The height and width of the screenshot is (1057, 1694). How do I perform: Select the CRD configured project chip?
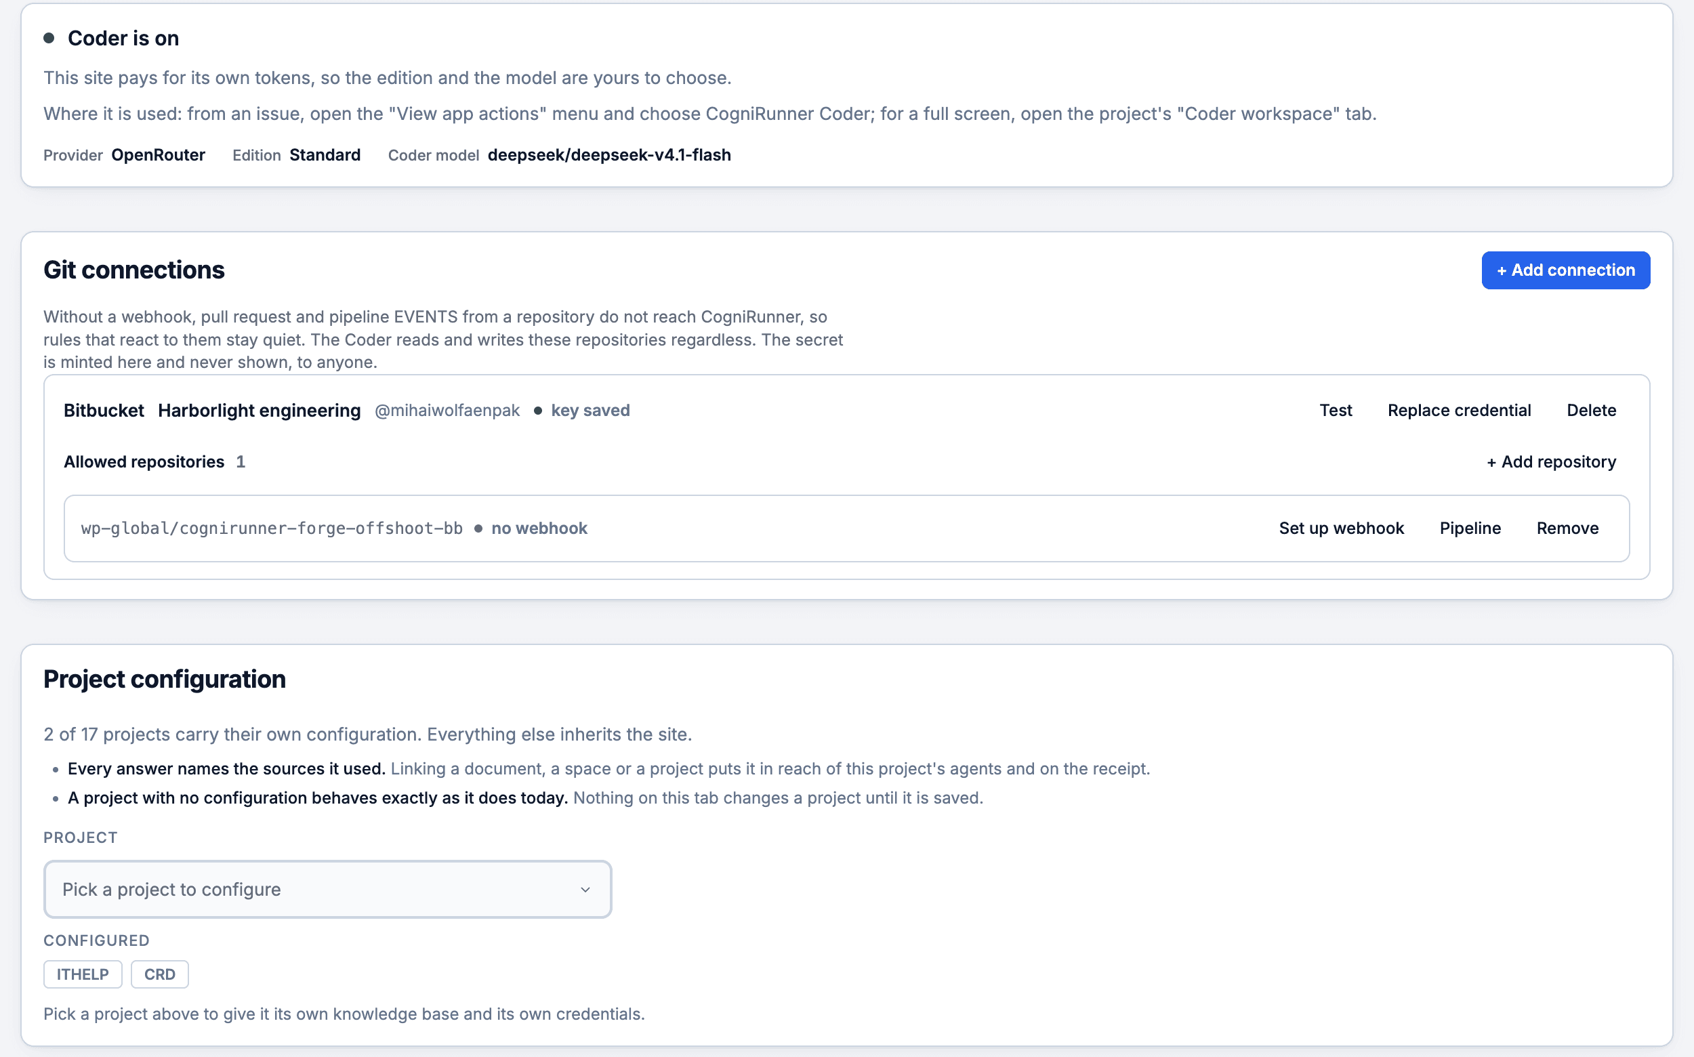click(x=159, y=974)
